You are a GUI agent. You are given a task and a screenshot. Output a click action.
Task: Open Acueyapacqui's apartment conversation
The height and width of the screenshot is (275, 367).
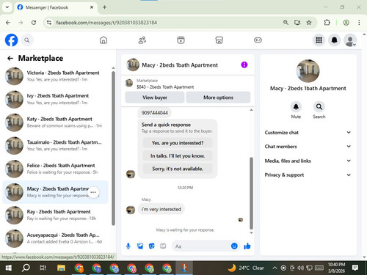coord(55,238)
